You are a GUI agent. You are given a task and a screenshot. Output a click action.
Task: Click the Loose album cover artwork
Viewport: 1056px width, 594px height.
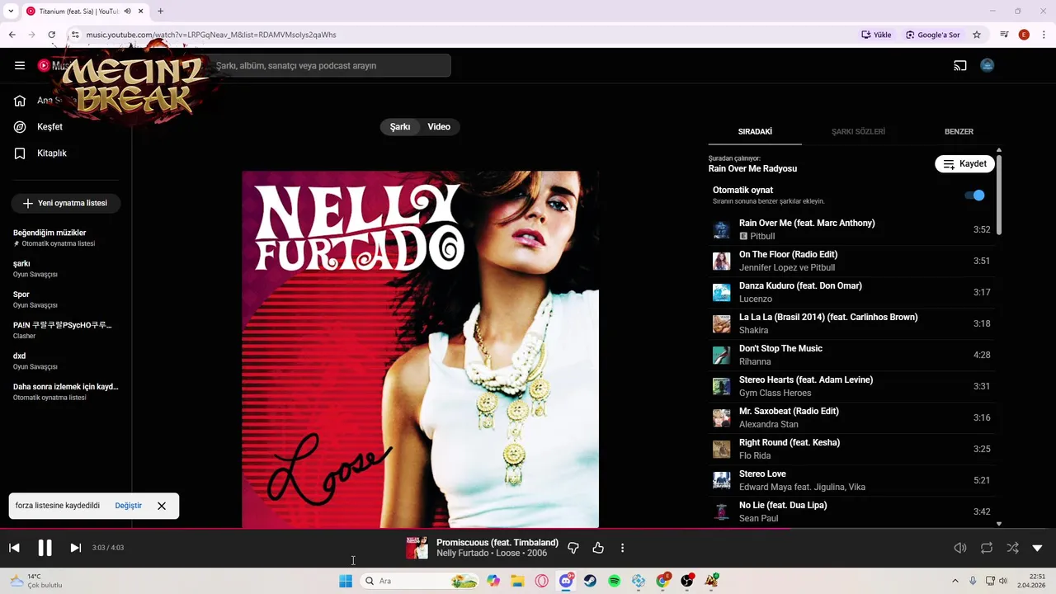coord(421,349)
